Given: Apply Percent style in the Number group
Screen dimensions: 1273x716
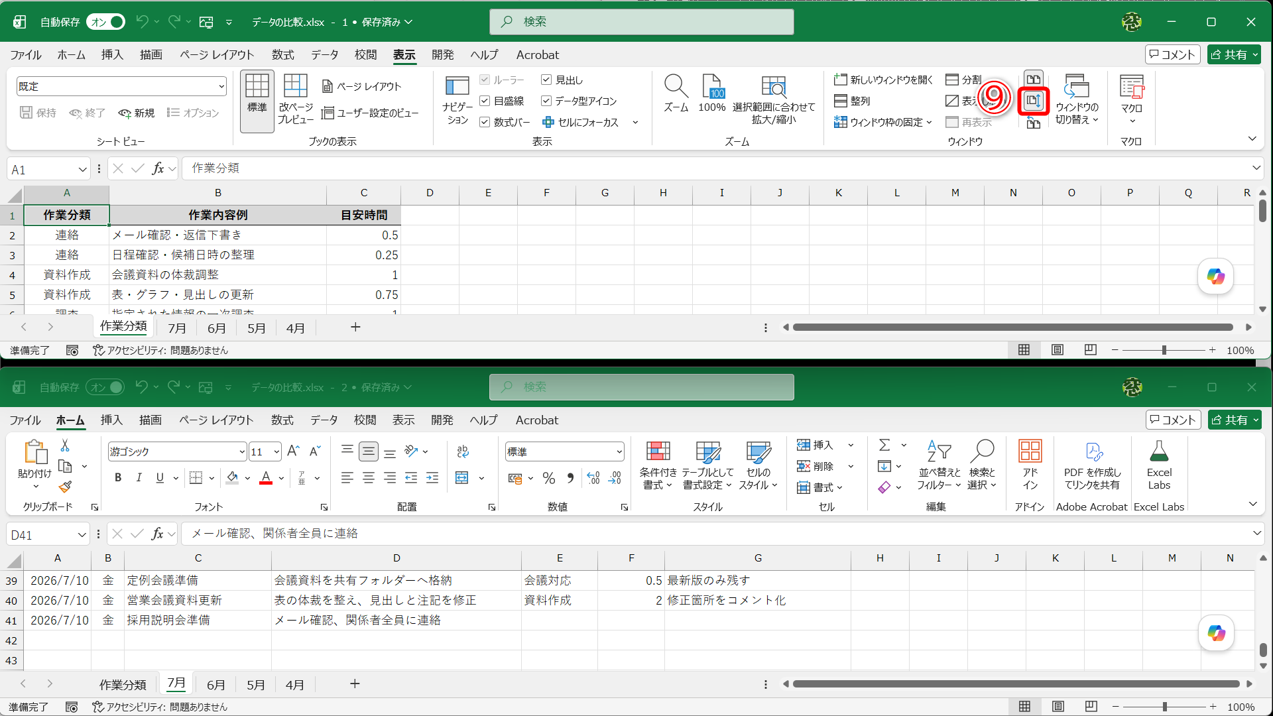Looking at the screenshot, I should coord(549,478).
